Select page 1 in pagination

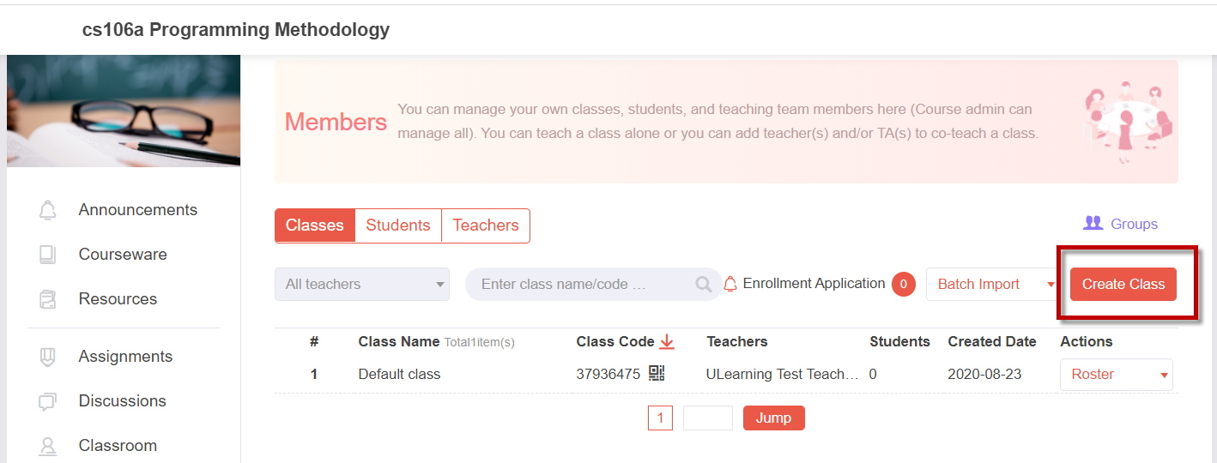[660, 418]
